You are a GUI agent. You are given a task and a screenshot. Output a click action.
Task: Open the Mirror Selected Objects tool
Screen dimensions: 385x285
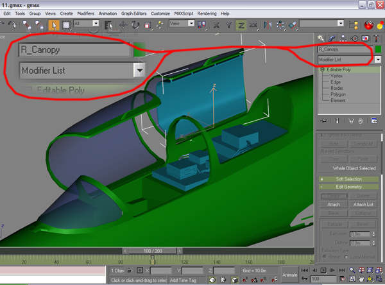pos(268,25)
